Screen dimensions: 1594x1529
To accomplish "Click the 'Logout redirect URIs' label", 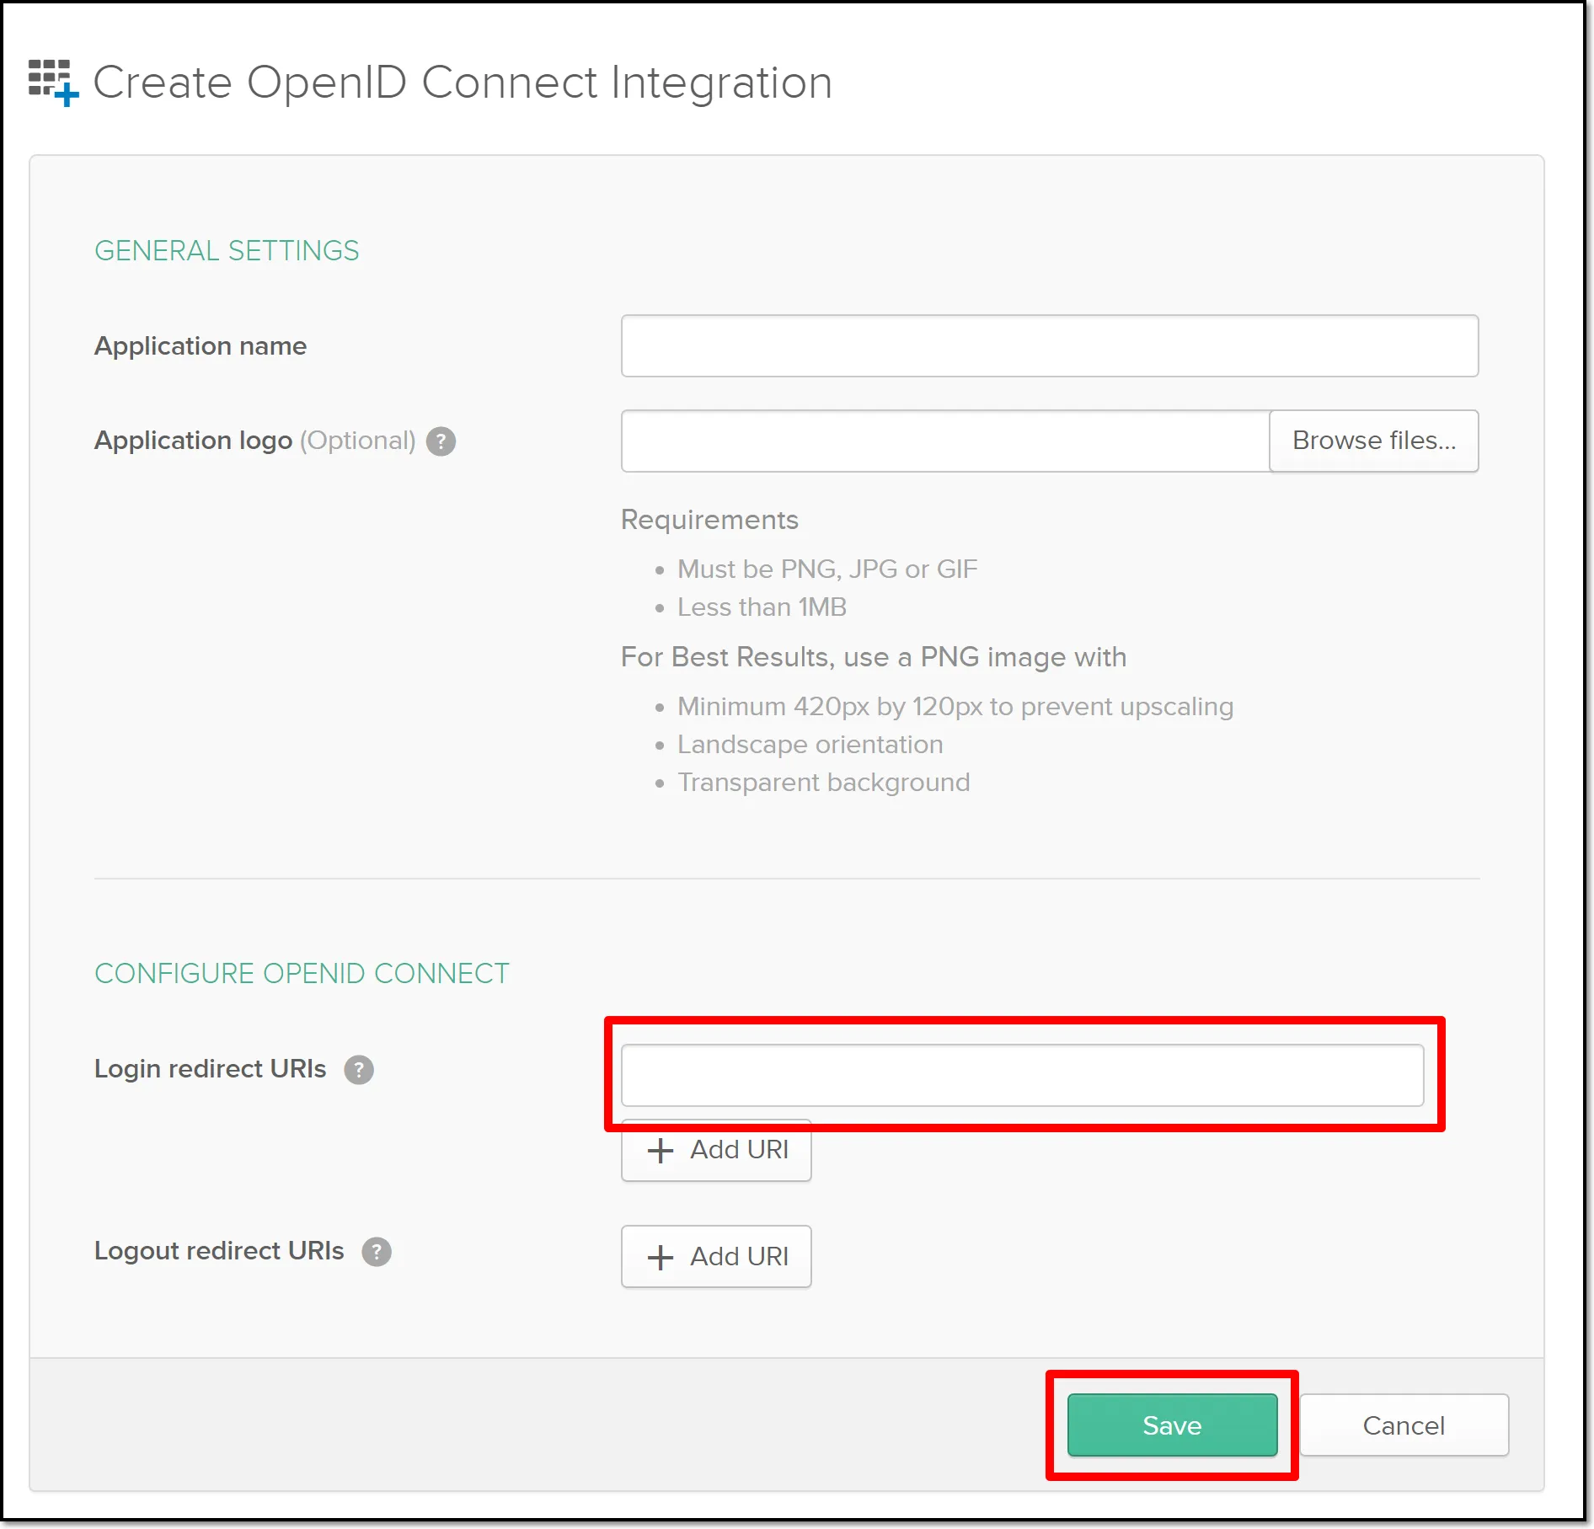I will 219,1251.
